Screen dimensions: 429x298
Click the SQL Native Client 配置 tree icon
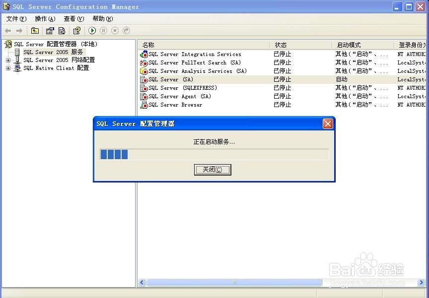(17, 68)
